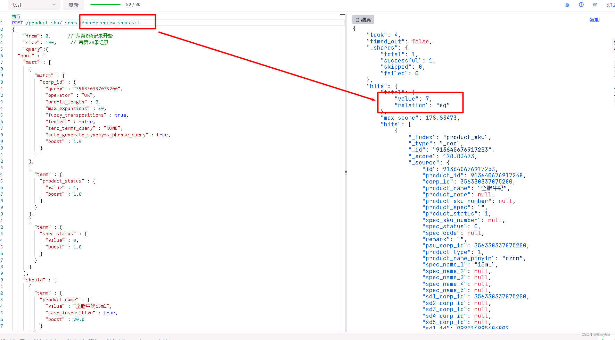Image resolution: width=615 pixels, height=340 pixels.
Task: Click "_index": "product_sku" in the result
Action: pos(450,137)
